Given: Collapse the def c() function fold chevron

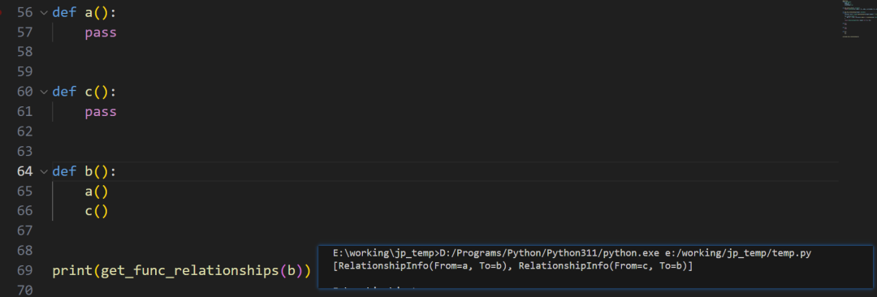Looking at the screenshot, I should (44, 92).
